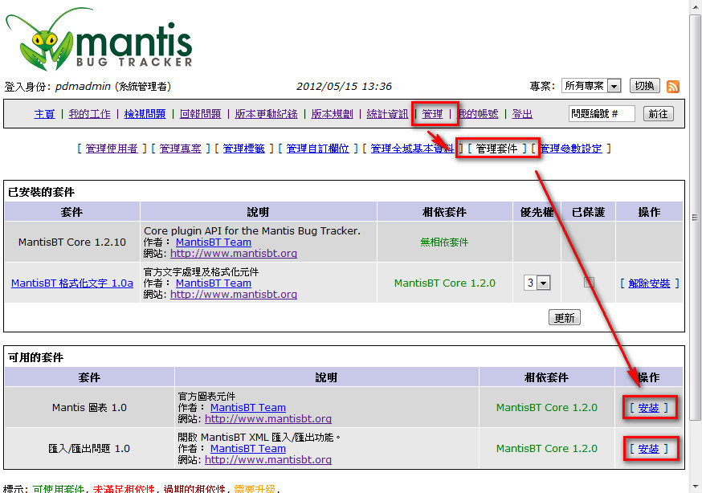Click the Mantis Bug Tracker logo
The height and width of the screenshot is (493, 702).
(99, 39)
